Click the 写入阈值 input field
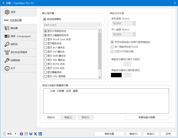Viewport: 178px width, 138px height. [x=123, y=34]
